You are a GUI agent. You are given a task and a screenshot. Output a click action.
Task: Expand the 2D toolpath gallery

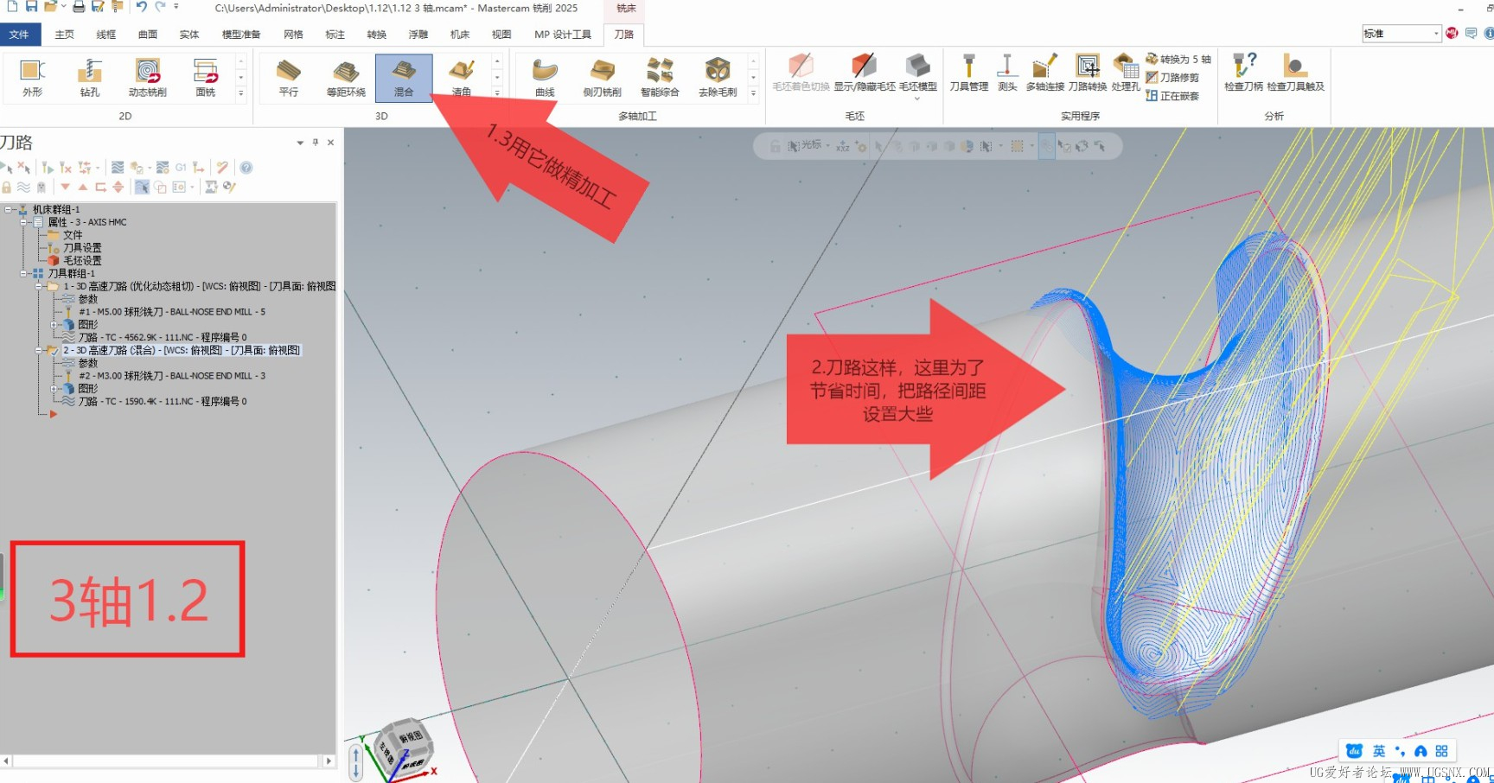241,93
